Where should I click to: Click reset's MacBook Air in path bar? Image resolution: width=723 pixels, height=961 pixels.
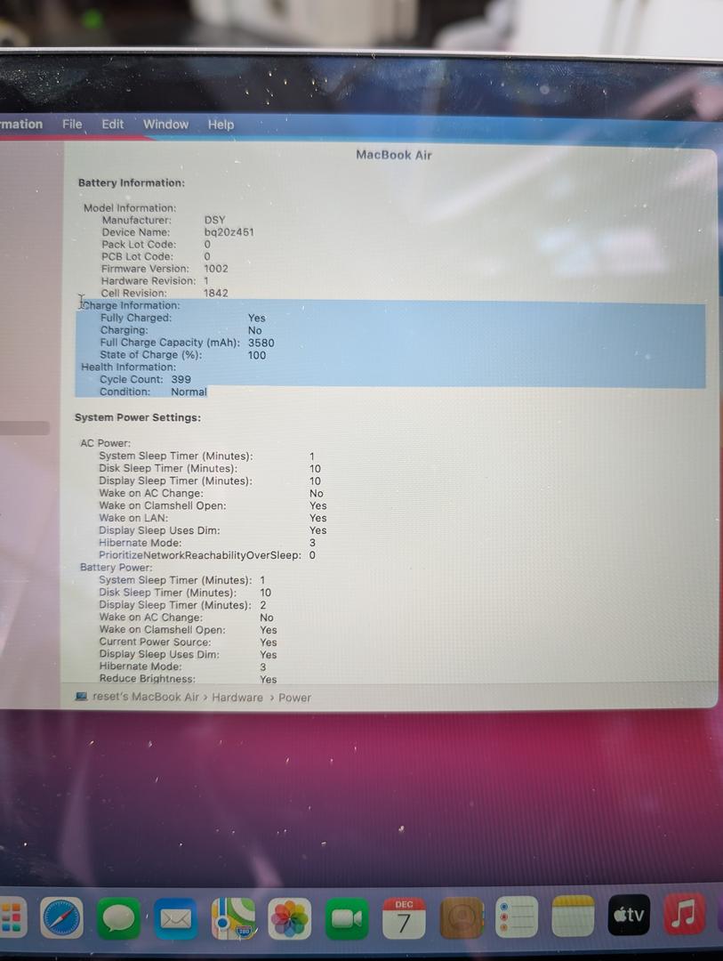pos(146,697)
